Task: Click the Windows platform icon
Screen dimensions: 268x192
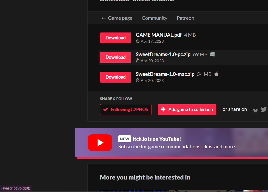Action: (212, 54)
